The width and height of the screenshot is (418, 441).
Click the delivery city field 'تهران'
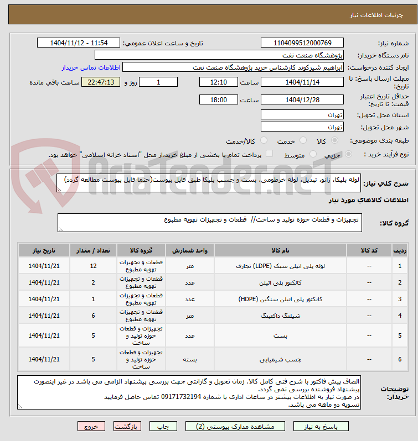302,127
